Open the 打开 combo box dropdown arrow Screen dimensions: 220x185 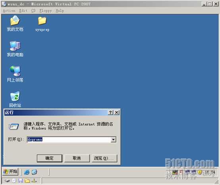[x=113, y=140]
